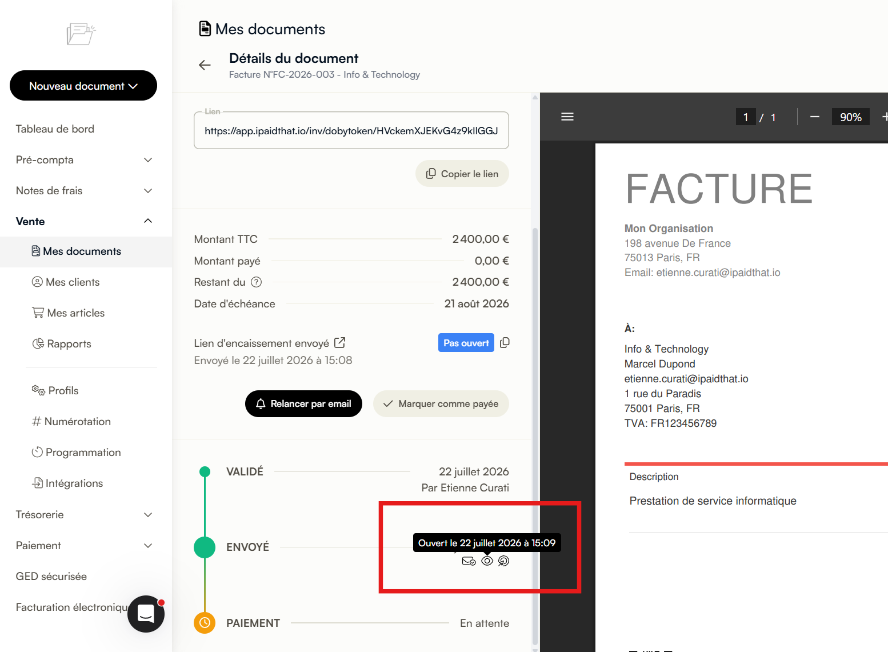
Task: Click Relancer par email button
Action: coord(303,404)
